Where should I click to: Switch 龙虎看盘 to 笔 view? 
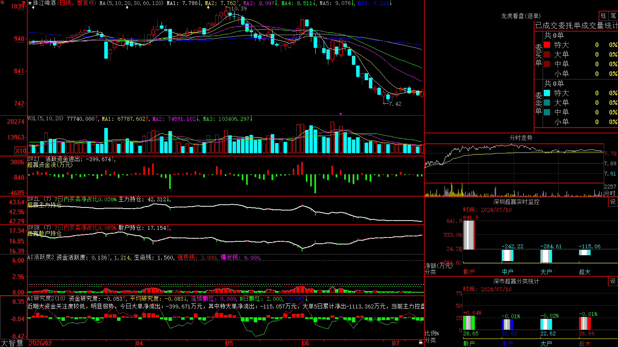pyautogui.click(x=613, y=15)
